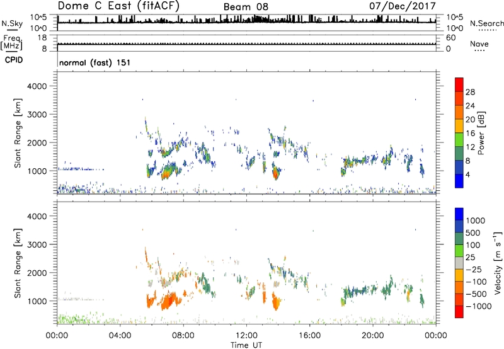Click the "N.Search" legend label
The width and height of the screenshot is (504, 349).
coord(487,23)
